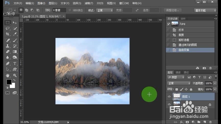Open 不透明度 opacity slider arrow
Image resolution: width=221 pixels, height=124 pixels.
click(x=215, y=83)
